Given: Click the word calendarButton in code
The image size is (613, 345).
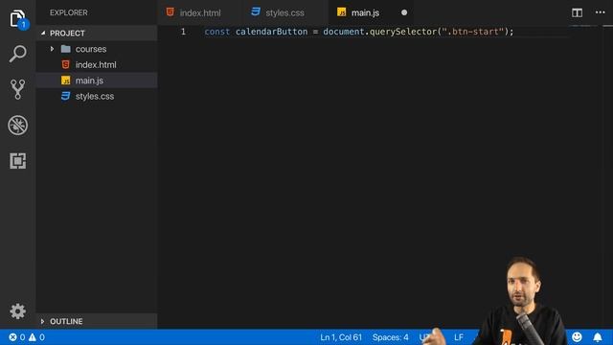Looking at the screenshot, I should 271,32.
